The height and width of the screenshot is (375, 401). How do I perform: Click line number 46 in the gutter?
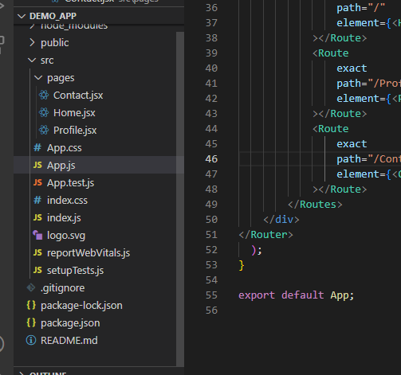(211, 159)
